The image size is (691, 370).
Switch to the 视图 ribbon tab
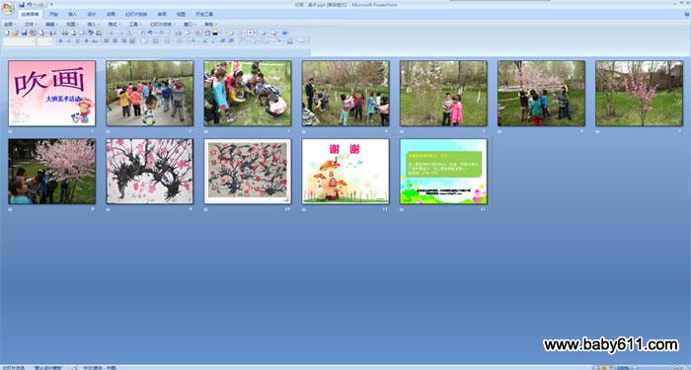coord(181,14)
